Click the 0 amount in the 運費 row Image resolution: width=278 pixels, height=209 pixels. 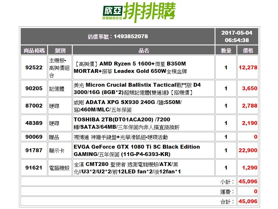pos(256,191)
